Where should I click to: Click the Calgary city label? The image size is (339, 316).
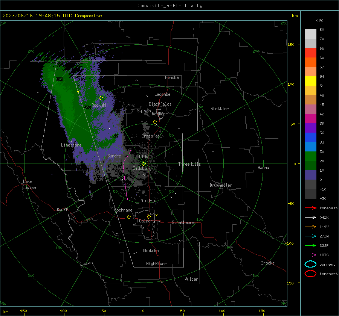pos(147,221)
